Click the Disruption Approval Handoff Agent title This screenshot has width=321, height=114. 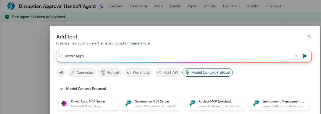click(x=57, y=6)
